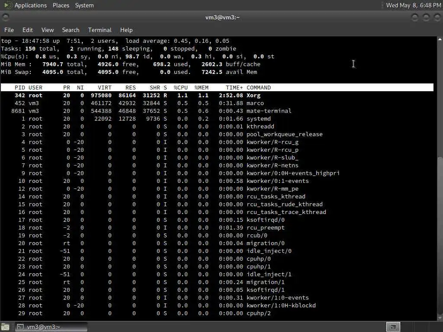443x332 pixels.
Task: Click the COMMAND column header
Action: [259, 87]
